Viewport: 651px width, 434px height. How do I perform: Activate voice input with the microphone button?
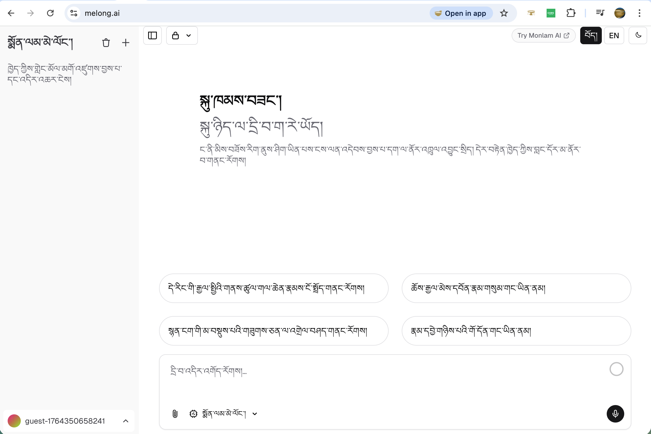coord(615,414)
